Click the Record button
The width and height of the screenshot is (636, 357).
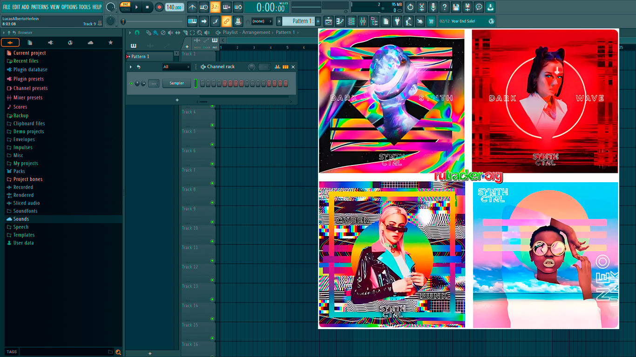point(159,7)
